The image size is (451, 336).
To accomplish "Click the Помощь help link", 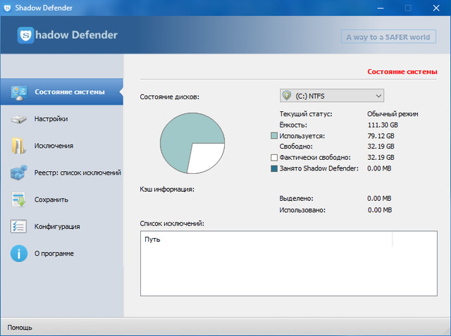I will [19, 328].
